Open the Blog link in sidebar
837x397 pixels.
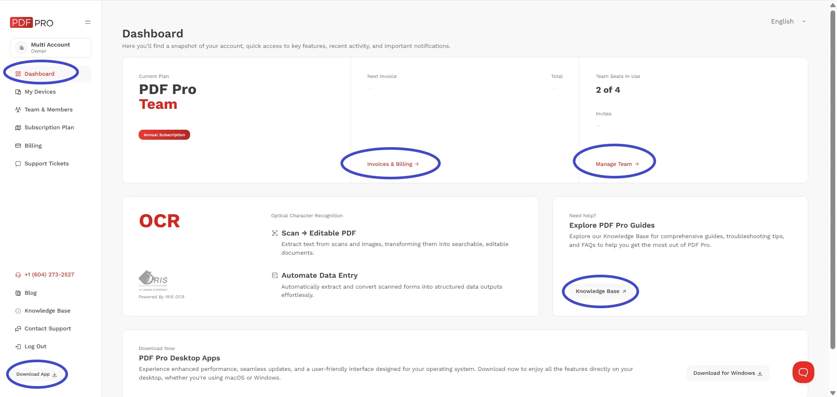pos(31,293)
